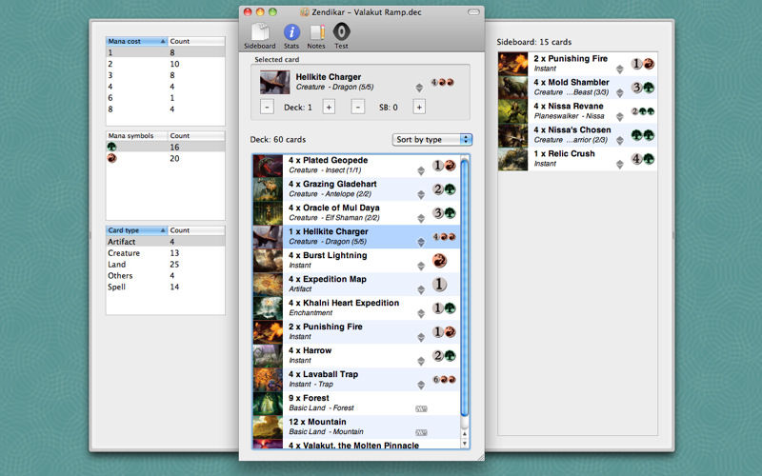Viewport: 762px width, 476px height.
Task: Open the Stats info icon
Action: pos(291,36)
